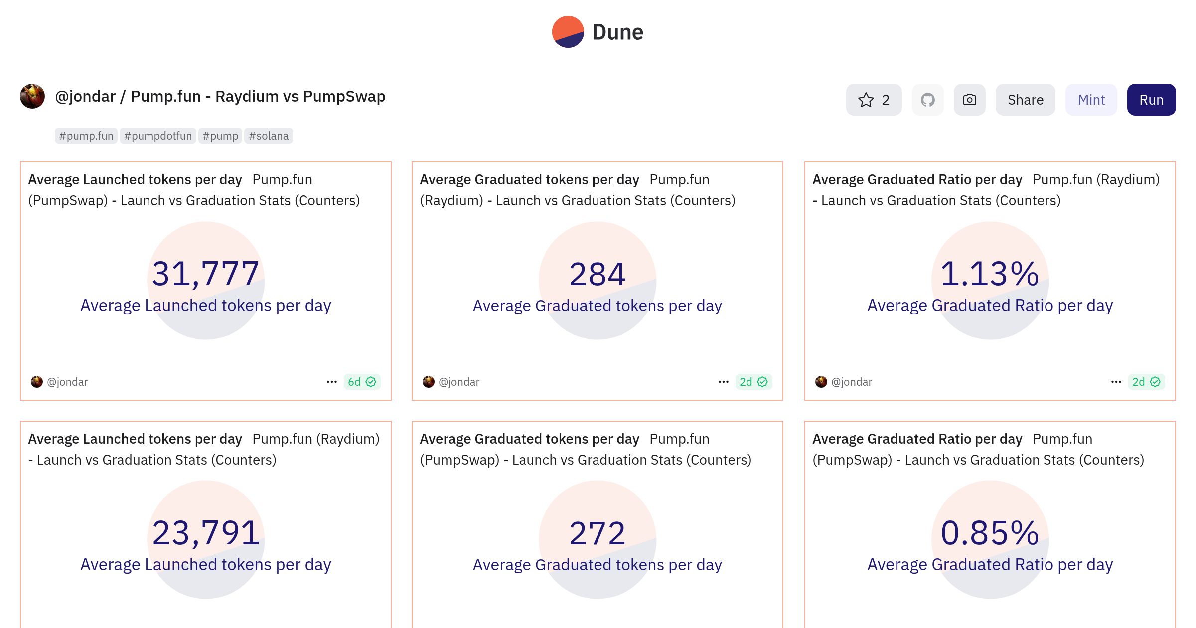Select the #pumpdotfun tag

coord(157,136)
